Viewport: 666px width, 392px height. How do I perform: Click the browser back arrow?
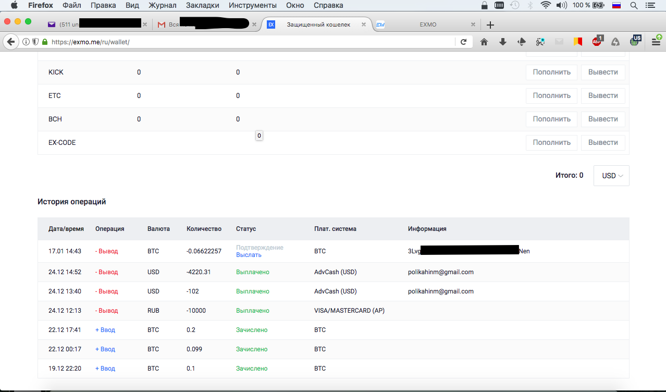10,42
